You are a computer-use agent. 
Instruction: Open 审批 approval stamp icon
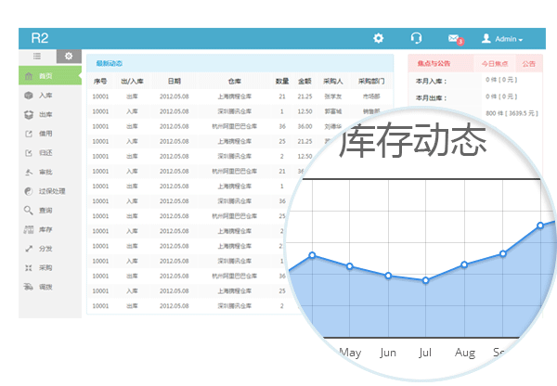coord(29,172)
